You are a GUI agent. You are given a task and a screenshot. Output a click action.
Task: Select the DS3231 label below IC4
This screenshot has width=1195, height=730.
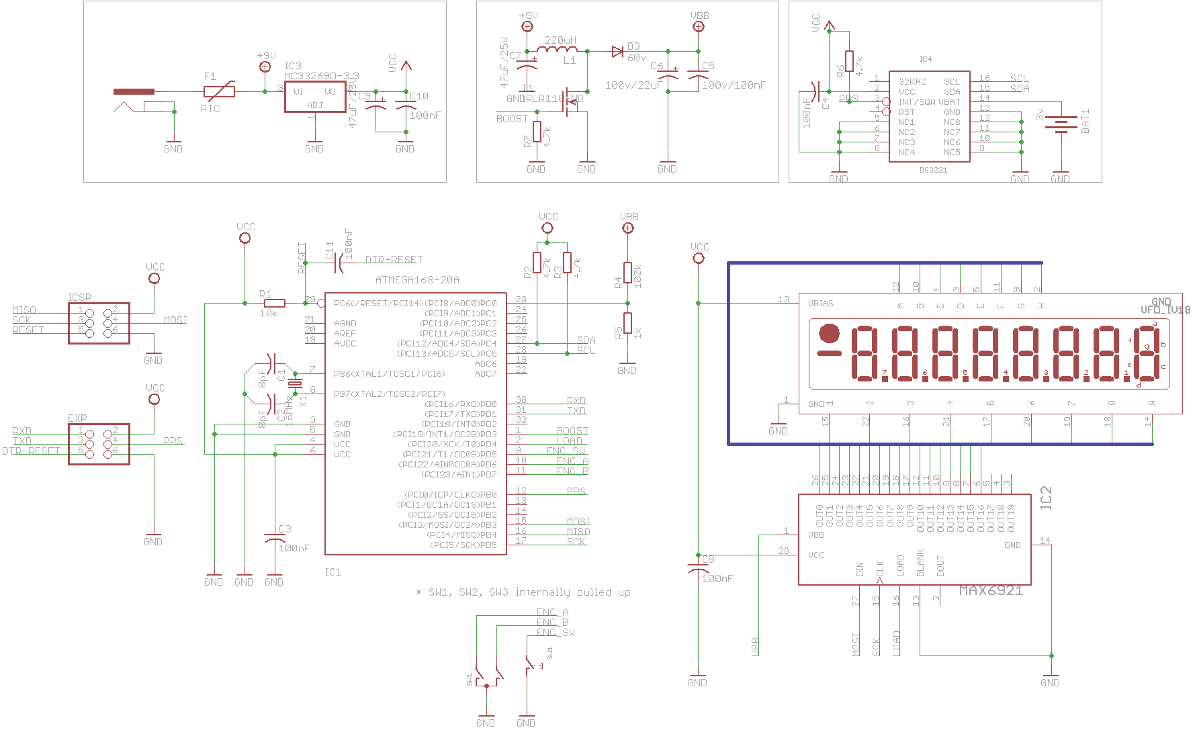coord(933,170)
